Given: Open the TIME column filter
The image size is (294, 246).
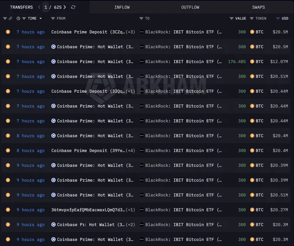Looking at the screenshot, I should 24,18.
